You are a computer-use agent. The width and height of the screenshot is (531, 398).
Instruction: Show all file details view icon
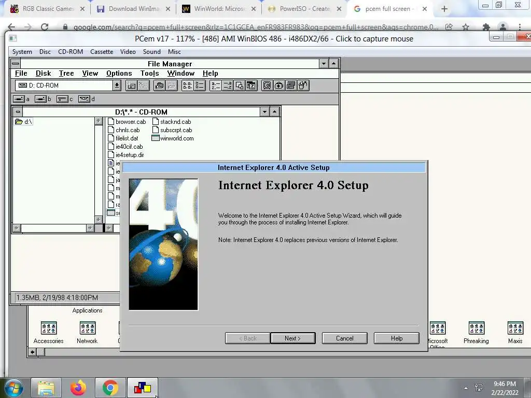click(200, 86)
